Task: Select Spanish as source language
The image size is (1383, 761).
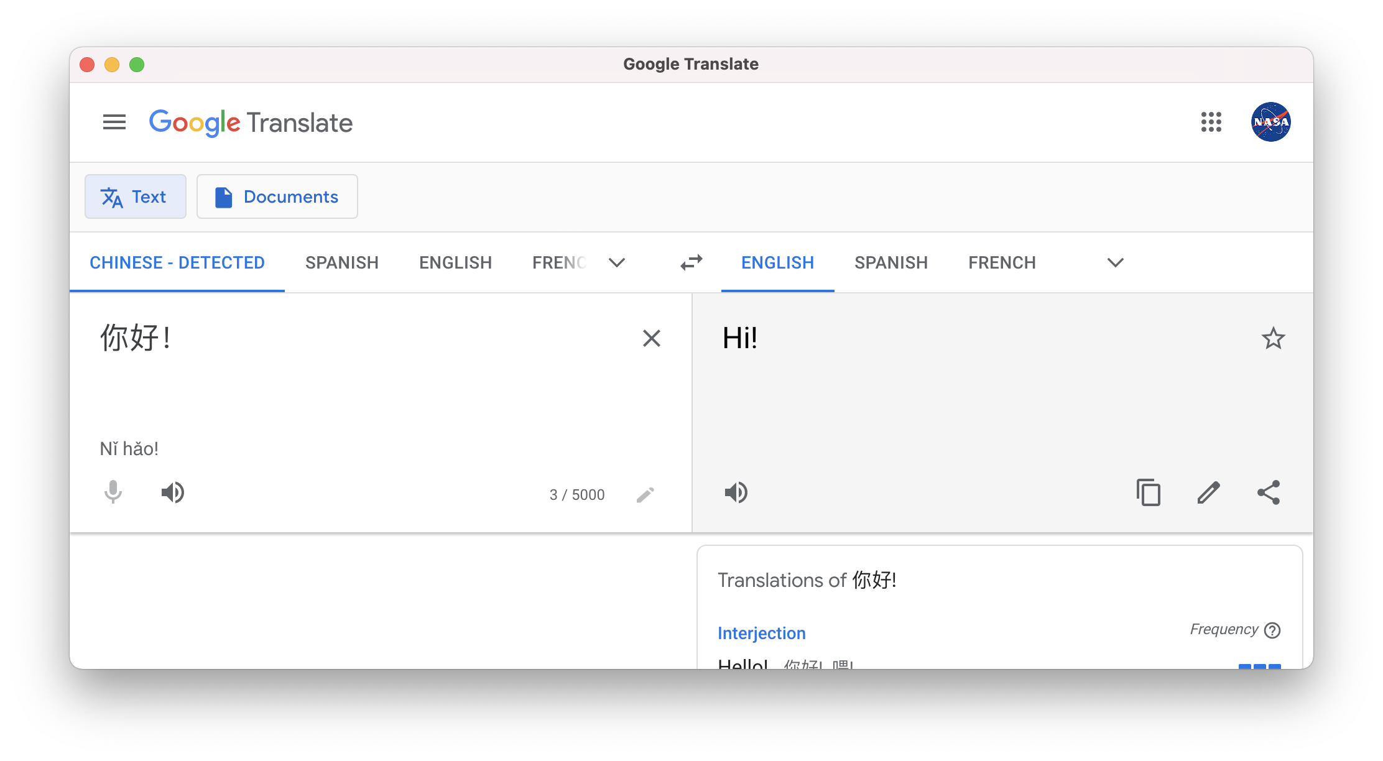Action: [342, 262]
